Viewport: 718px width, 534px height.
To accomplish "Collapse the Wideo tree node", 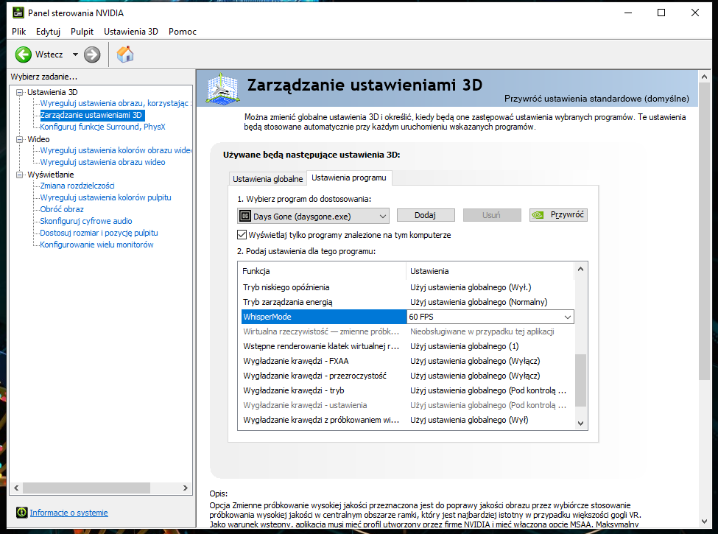I will pyautogui.click(x=19, y=139).
